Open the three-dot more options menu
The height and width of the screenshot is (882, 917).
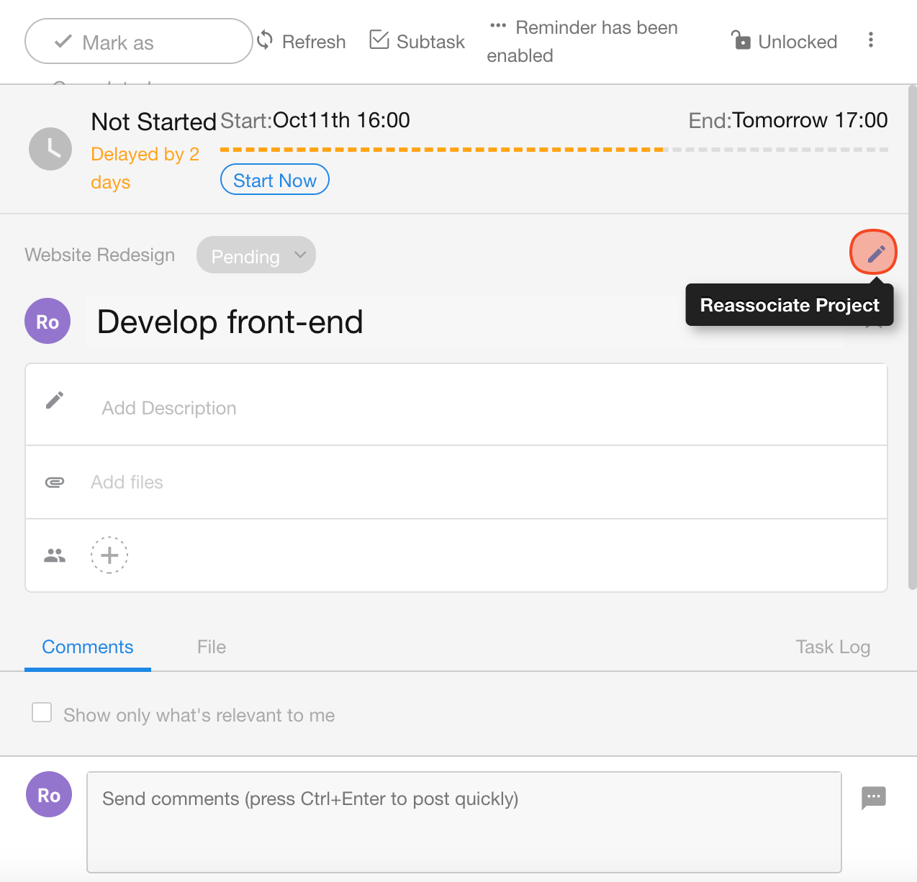tap(871, 40)
